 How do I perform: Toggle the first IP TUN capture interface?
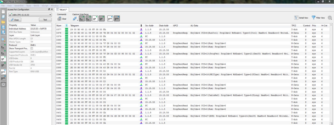pos(82,19)
